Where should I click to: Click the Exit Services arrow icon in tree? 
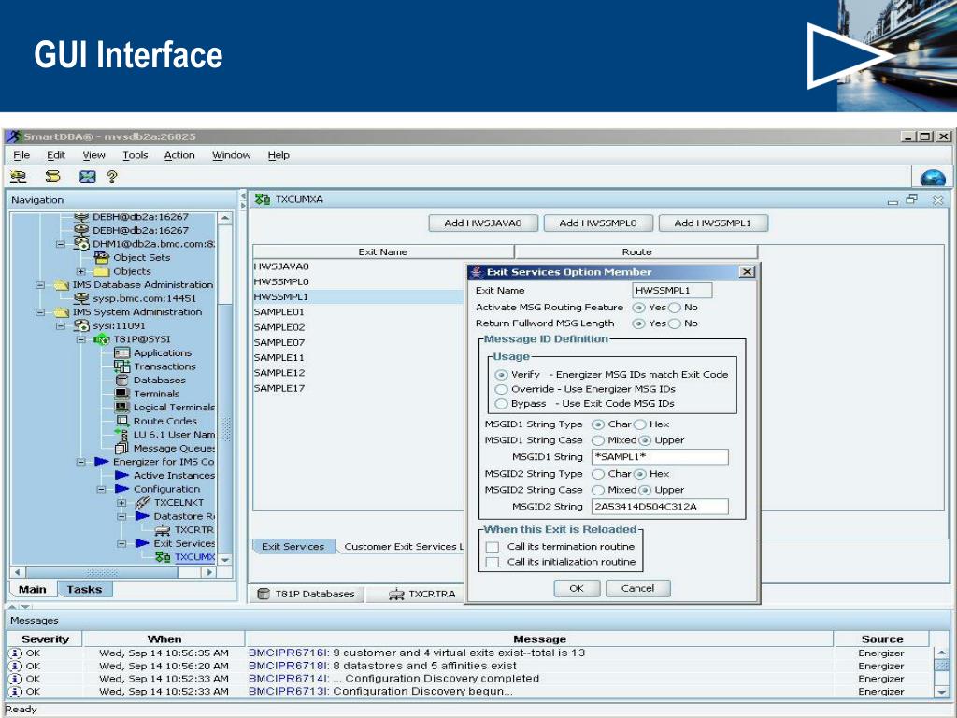pyautogui.click(x=142, y=543)
